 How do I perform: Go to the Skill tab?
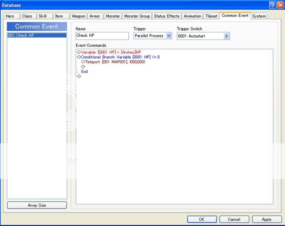pyautogui.click(x=42, y=16)
